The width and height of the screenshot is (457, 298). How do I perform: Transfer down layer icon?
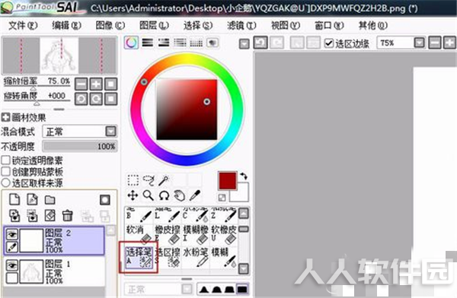(14, 216)
